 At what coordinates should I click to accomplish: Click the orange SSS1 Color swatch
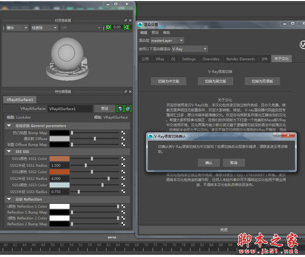(59, 159)
